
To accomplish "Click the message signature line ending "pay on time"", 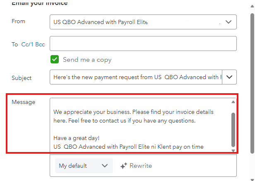I will click(x=128, y=146).
